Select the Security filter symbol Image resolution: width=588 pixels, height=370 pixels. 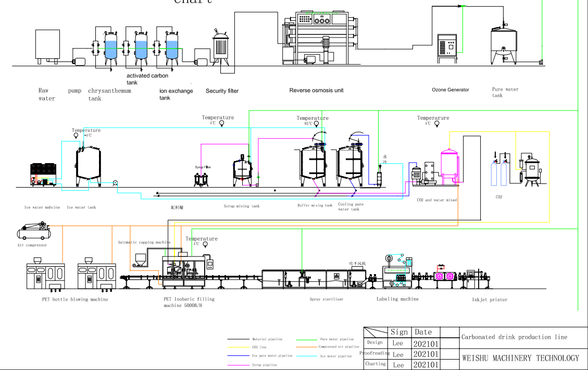[x=221, y=47]
